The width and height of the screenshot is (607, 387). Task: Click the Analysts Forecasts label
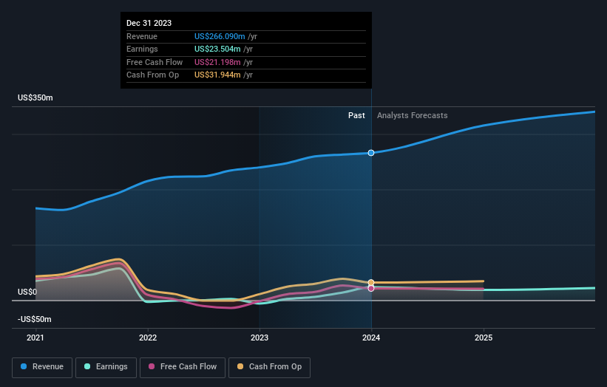pyautogui.click(x=413, y=115)
